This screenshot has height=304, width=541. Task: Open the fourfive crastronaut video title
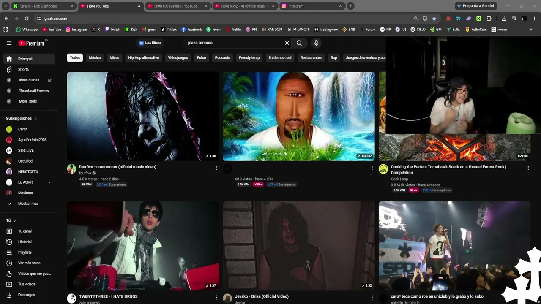[x=117, y=167]
